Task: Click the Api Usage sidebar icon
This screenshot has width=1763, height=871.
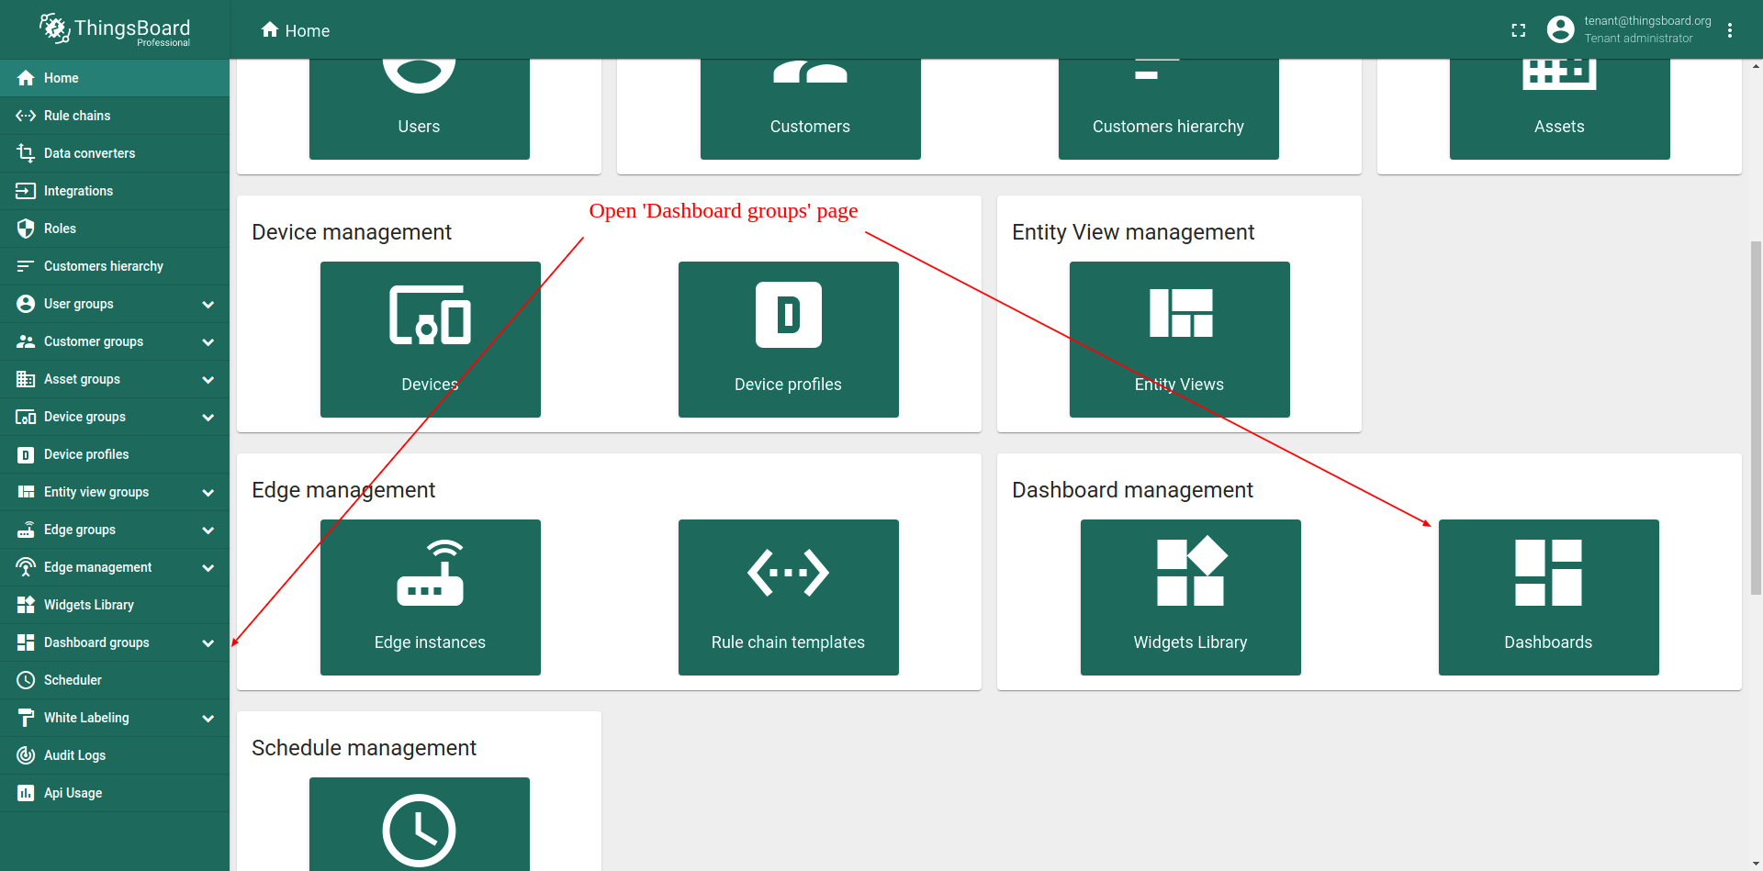Action: pyautogui.click(x=26, y=793)
